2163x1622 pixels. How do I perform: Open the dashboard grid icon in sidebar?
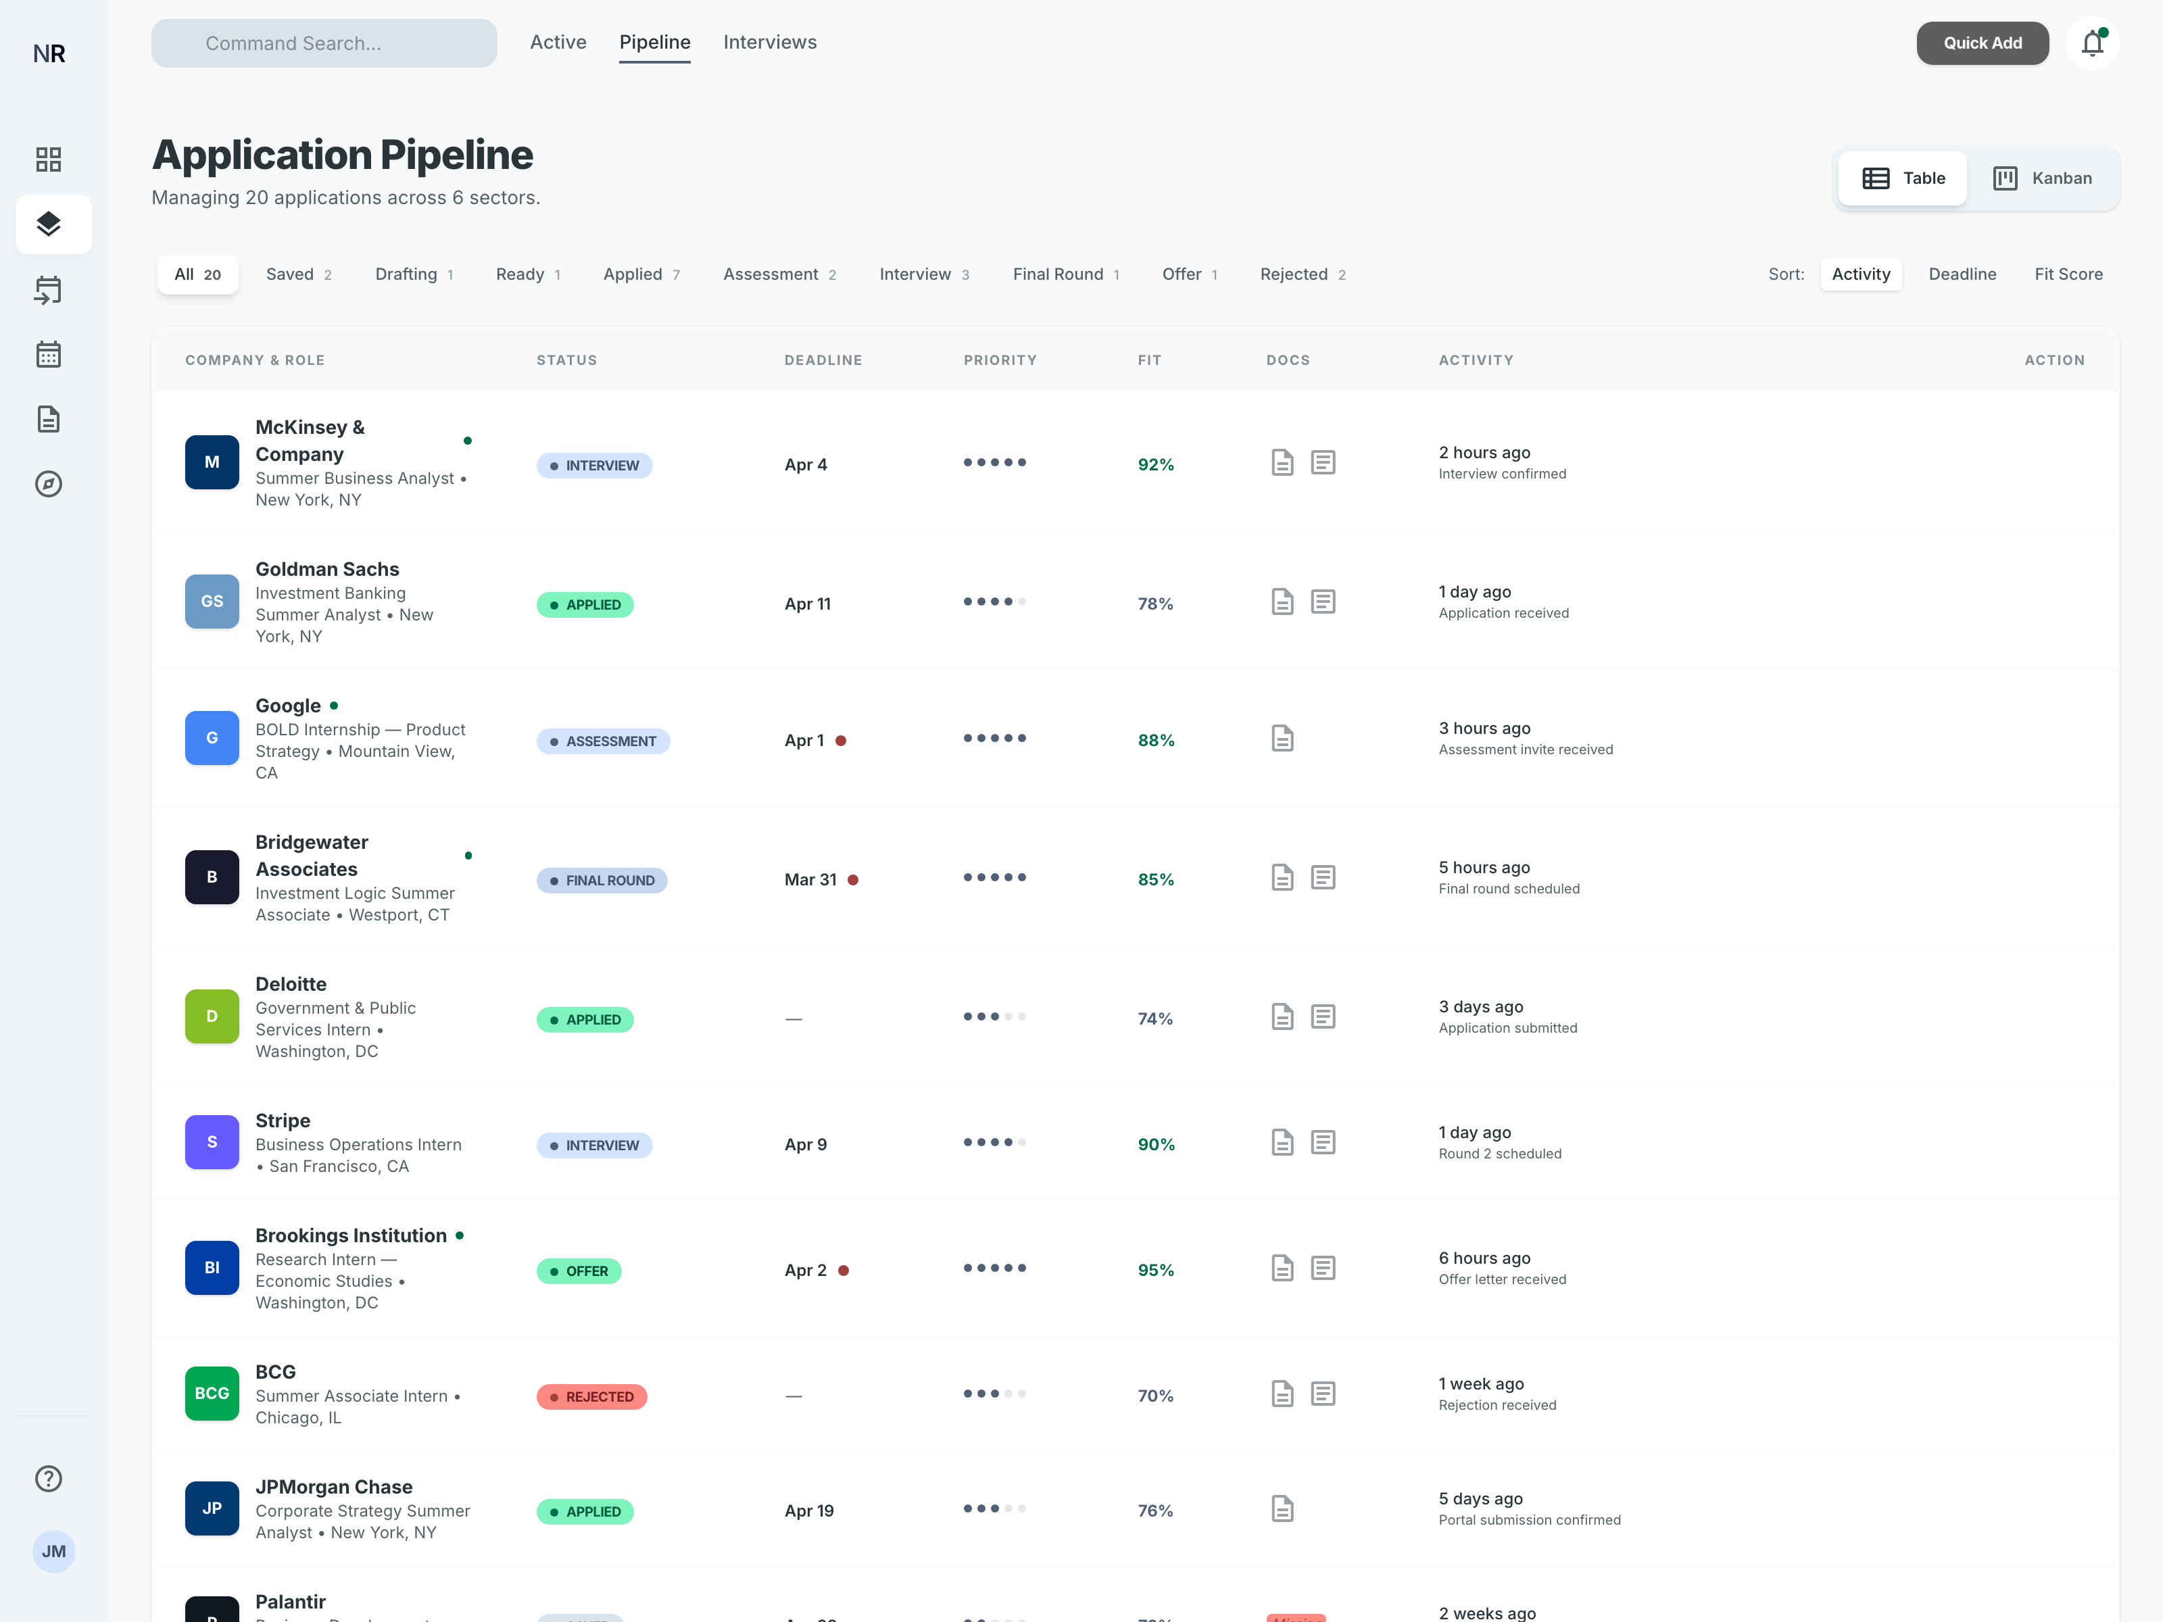point(49,159)
